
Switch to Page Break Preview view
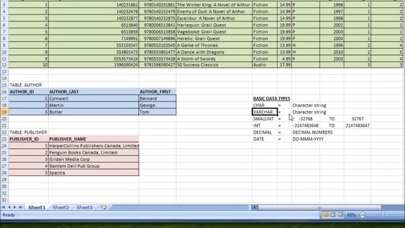click(x=340, y=215)
